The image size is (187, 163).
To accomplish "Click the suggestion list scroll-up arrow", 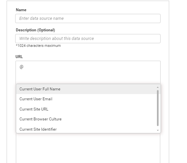I will click(158, 87).
